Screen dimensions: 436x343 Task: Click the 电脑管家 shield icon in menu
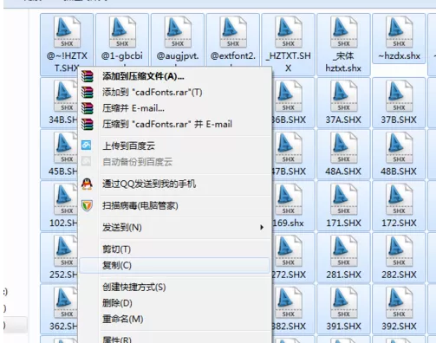87,205
